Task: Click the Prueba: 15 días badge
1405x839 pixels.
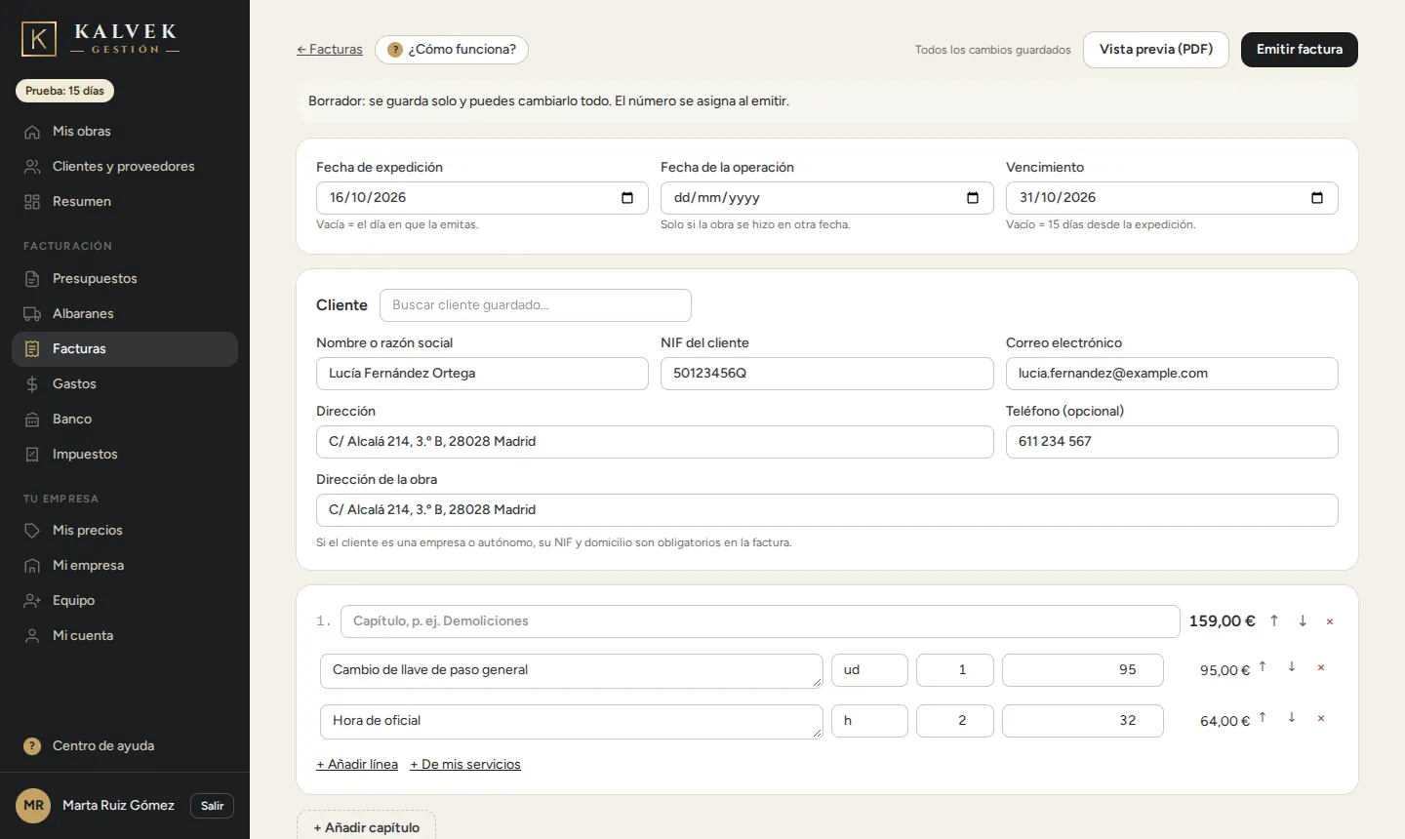Action: (64, 91)
